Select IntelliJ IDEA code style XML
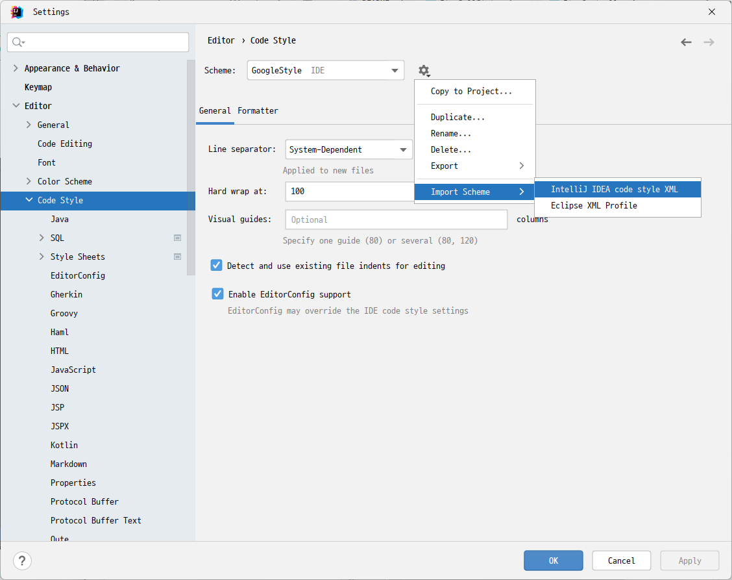Viewport: 732px width, 580px height. [x=618, y=189]
